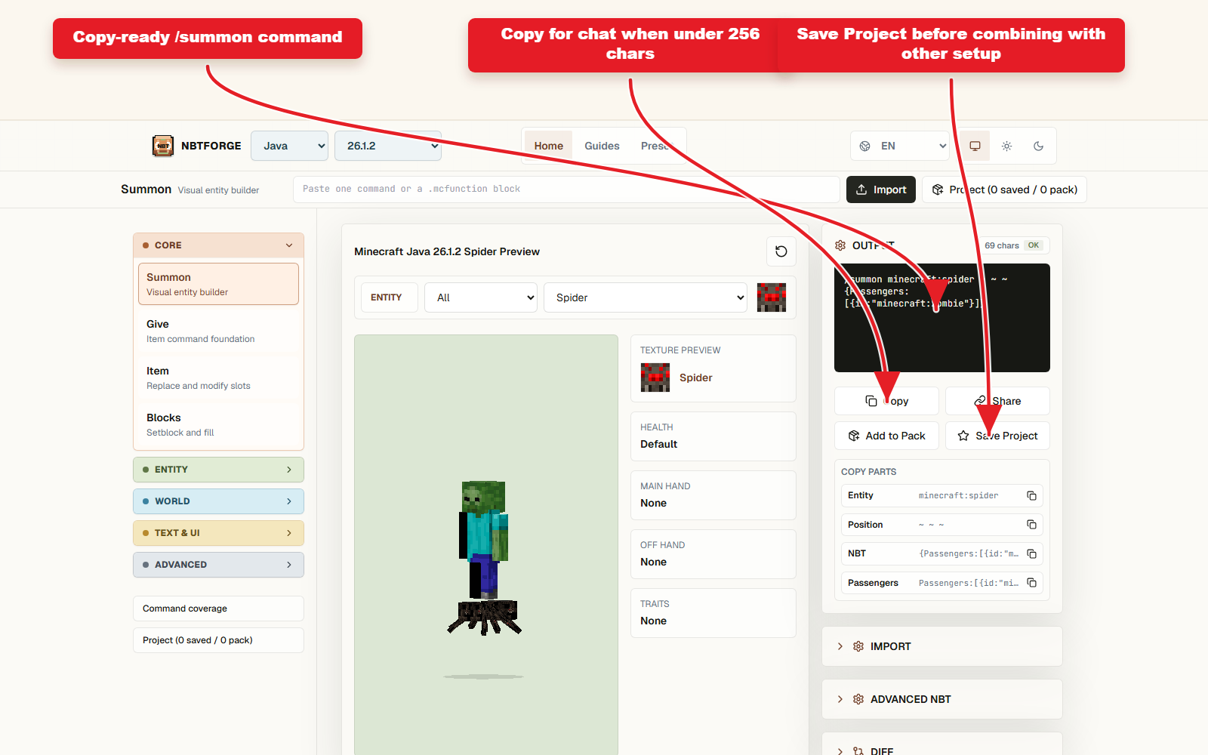
Task: Click the Advanced NBT gear icon
Action: click(x=858, y=699)
